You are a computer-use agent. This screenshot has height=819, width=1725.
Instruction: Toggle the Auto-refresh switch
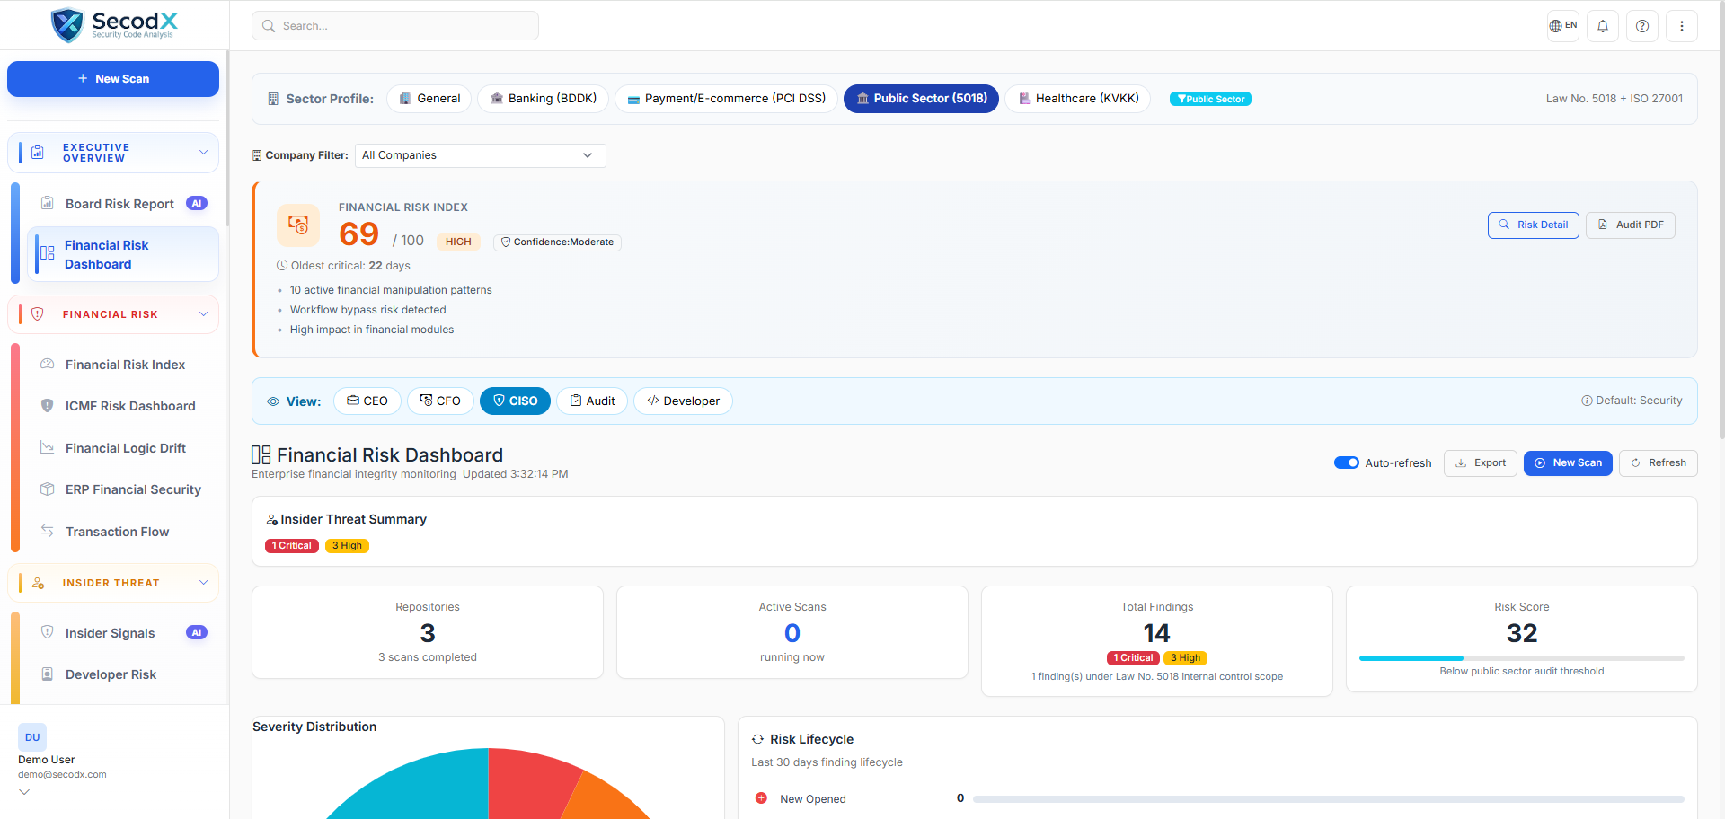(x=1347, y=462)
